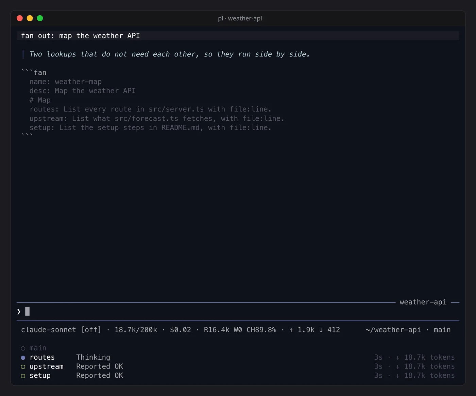Click the 'fan out: map the weather API' message
This screenshot has height=396, width=476.
[x=81, y=36]
